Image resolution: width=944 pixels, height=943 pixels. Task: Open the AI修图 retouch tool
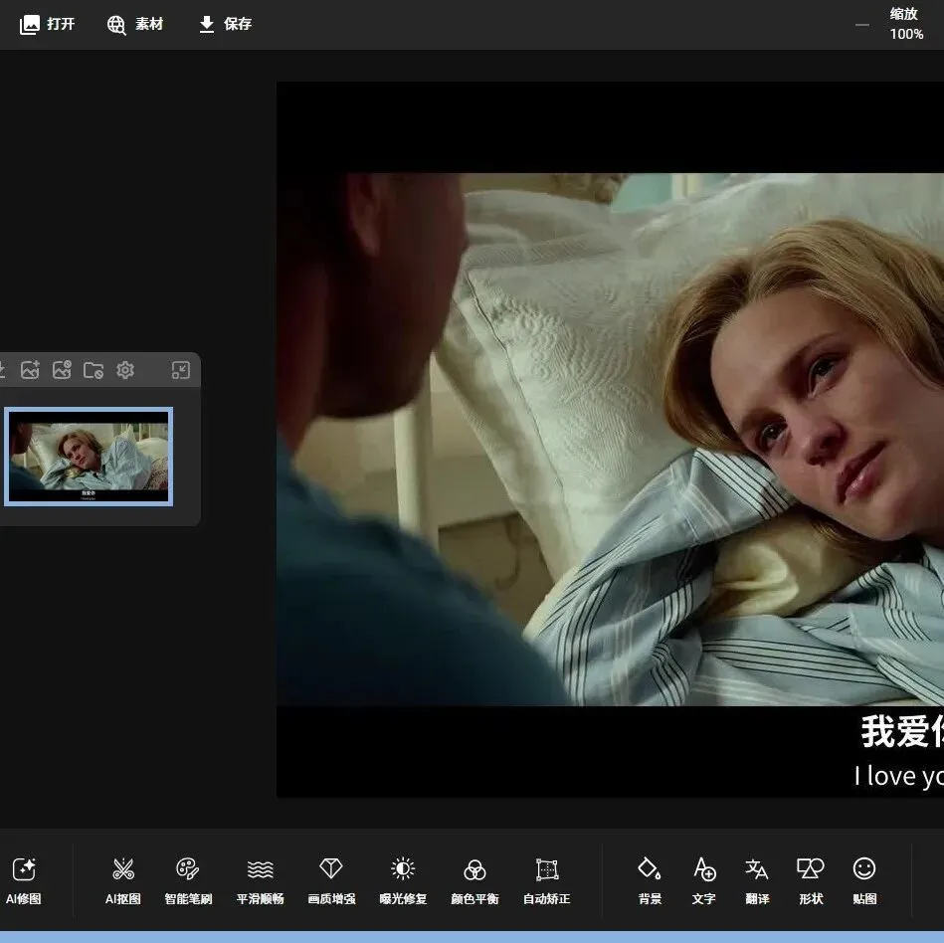click(24, 880)
